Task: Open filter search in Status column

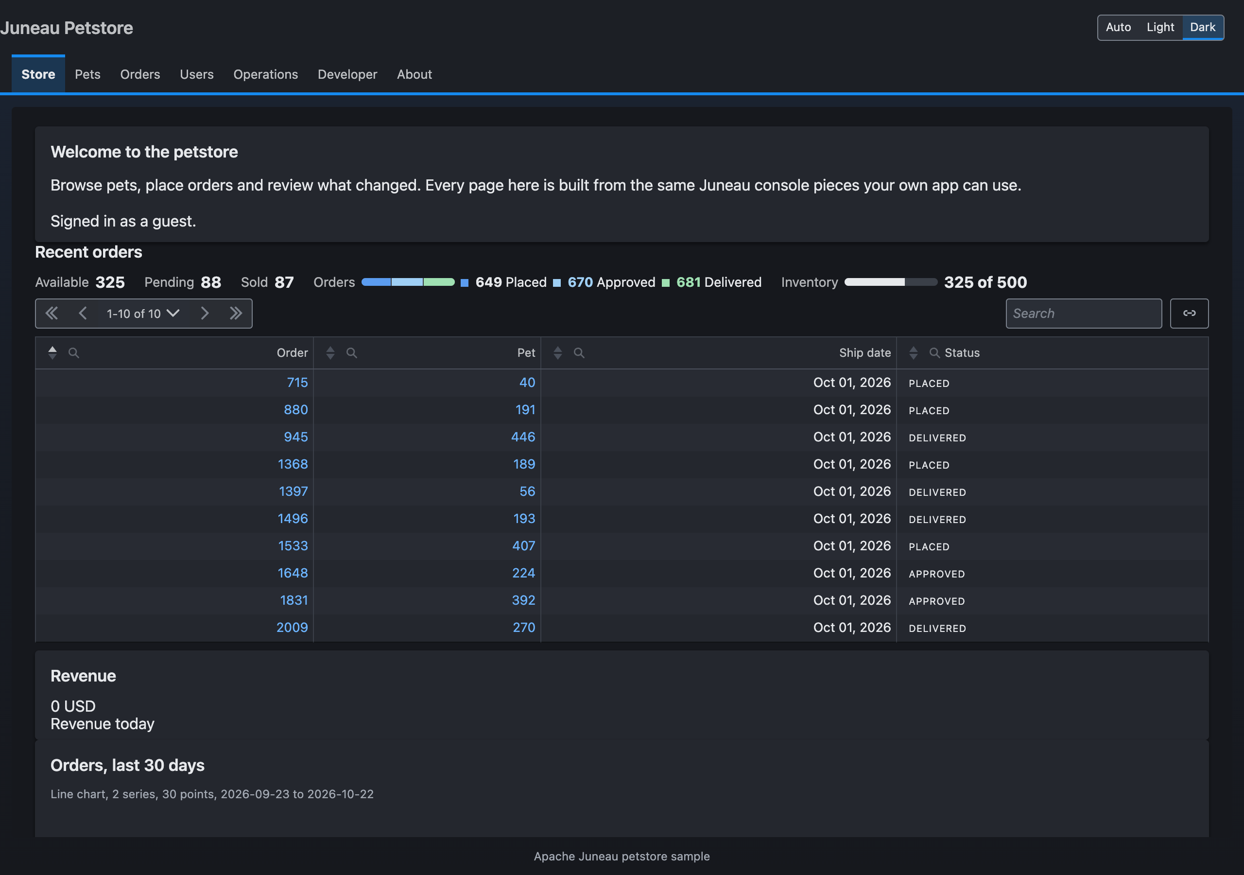Action: (934, 353)
